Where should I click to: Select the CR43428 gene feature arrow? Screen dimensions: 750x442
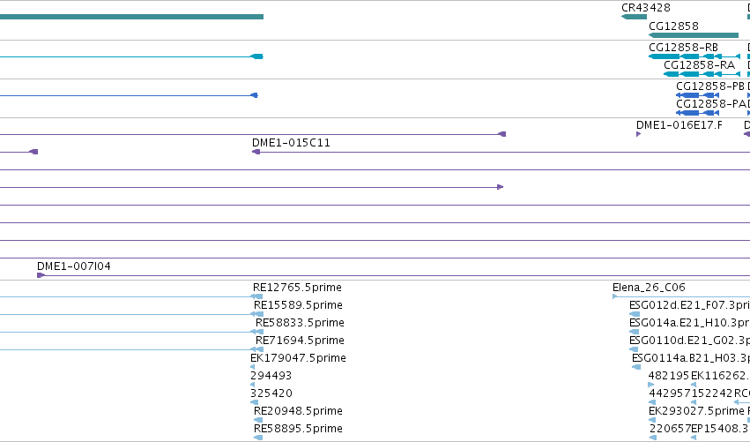(634, 17)
